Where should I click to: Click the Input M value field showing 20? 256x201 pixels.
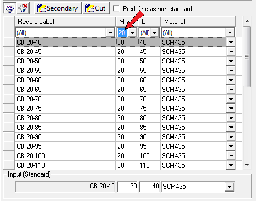tap(127, 186)
